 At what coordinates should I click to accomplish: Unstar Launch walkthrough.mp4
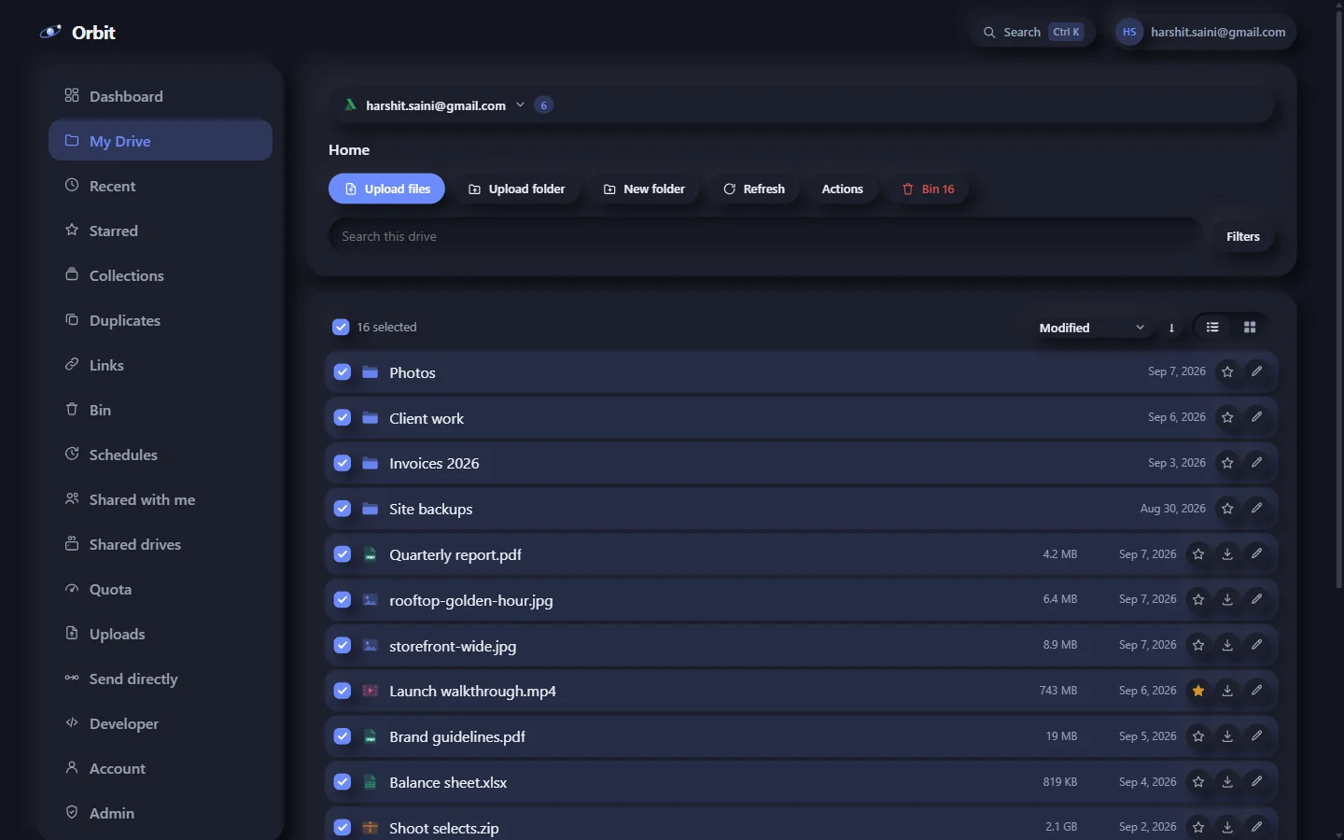pyautogui.click(x=1198, y=691)
